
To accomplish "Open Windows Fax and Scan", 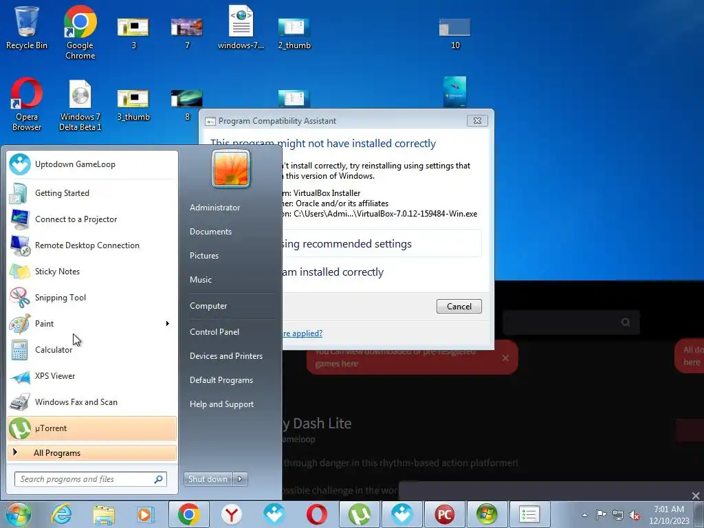I will [x=91, y=401].
